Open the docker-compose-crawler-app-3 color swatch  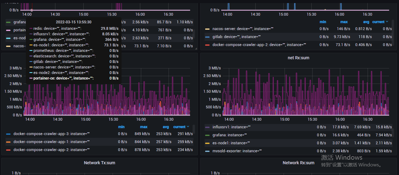pyautogui.click(x=8, y=134)
